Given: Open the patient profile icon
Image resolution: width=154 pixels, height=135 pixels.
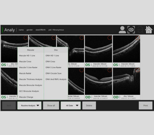Looking at the screenshot, I should click(122, 30).
